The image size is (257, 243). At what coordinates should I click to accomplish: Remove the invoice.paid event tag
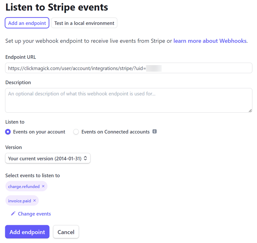34,201
